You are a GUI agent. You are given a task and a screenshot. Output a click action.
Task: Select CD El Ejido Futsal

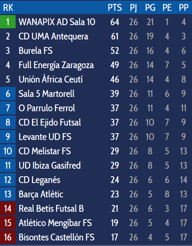click(x=50, y=122)
